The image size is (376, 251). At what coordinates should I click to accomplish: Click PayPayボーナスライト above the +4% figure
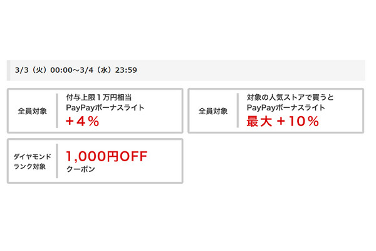(x=105, y=109)
